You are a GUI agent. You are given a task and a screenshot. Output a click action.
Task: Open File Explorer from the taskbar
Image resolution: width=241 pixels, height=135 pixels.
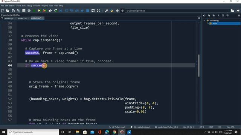[78, 132]
